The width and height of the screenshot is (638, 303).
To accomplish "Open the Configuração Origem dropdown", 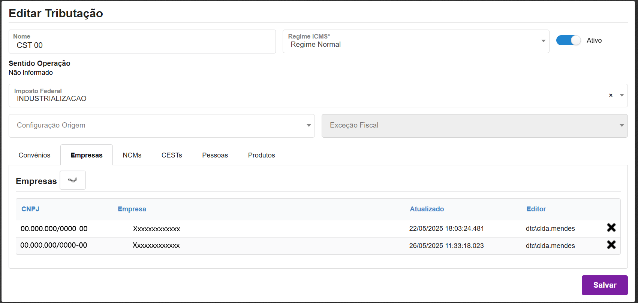I will [x=309, y=126].
